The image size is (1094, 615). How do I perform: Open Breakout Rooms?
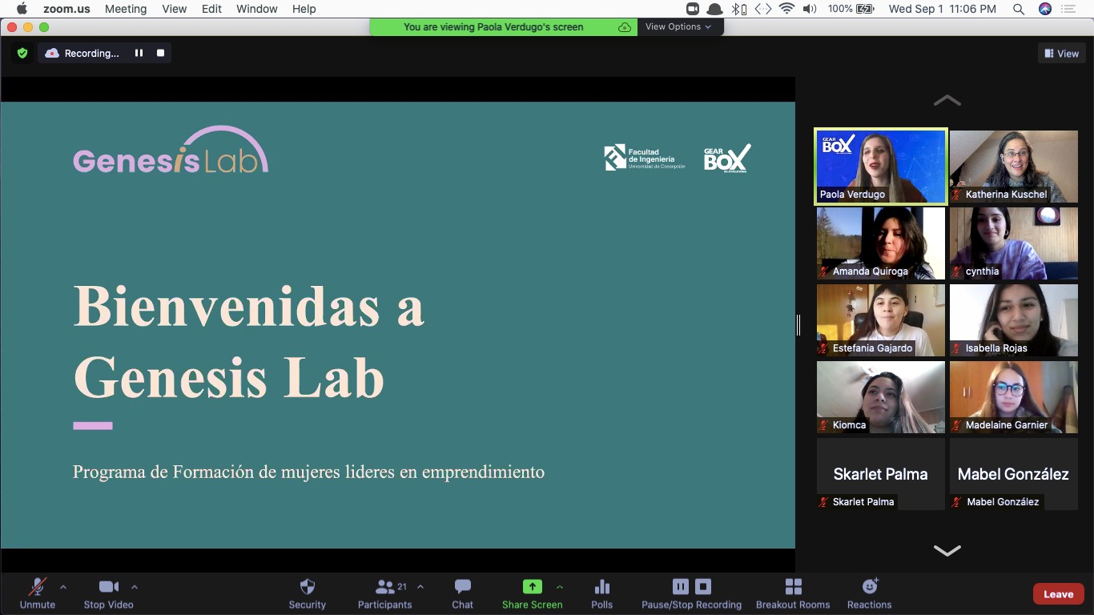[x=793, y=594]
